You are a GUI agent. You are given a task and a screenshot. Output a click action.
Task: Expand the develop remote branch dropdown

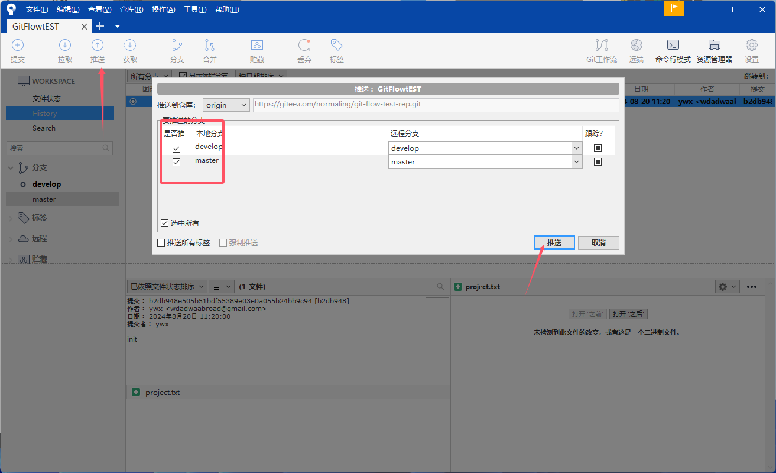577,148
